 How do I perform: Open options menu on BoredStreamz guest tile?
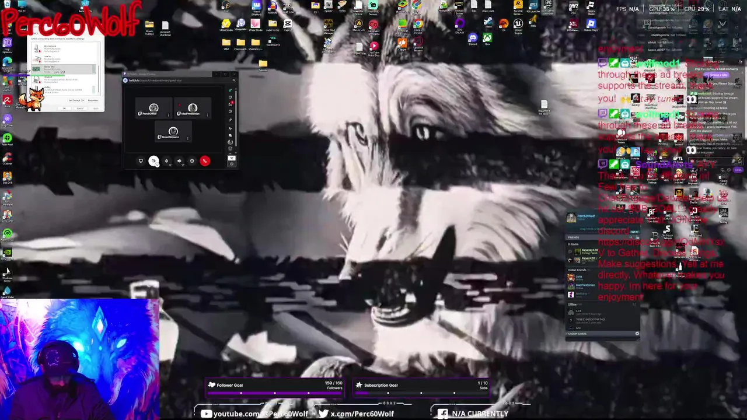click(x=188, y=138)
